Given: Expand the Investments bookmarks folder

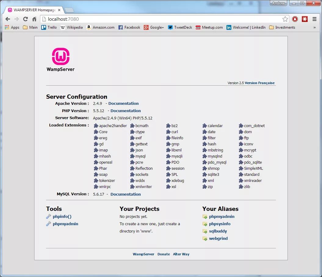Looking at the screenshot, I should 282,27.
